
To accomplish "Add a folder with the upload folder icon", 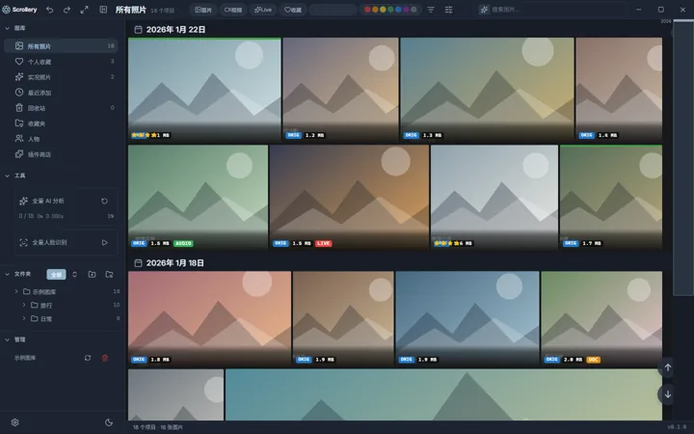I will (x=92, y=275).
